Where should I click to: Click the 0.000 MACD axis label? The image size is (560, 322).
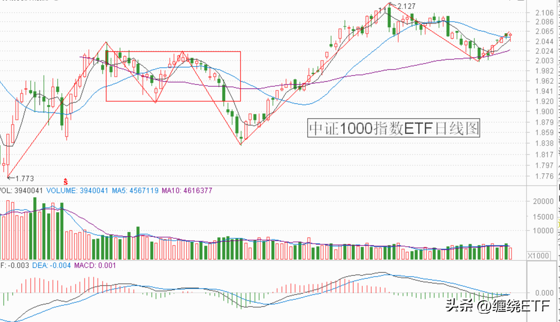pyautogui.click(x=545, y=293)
